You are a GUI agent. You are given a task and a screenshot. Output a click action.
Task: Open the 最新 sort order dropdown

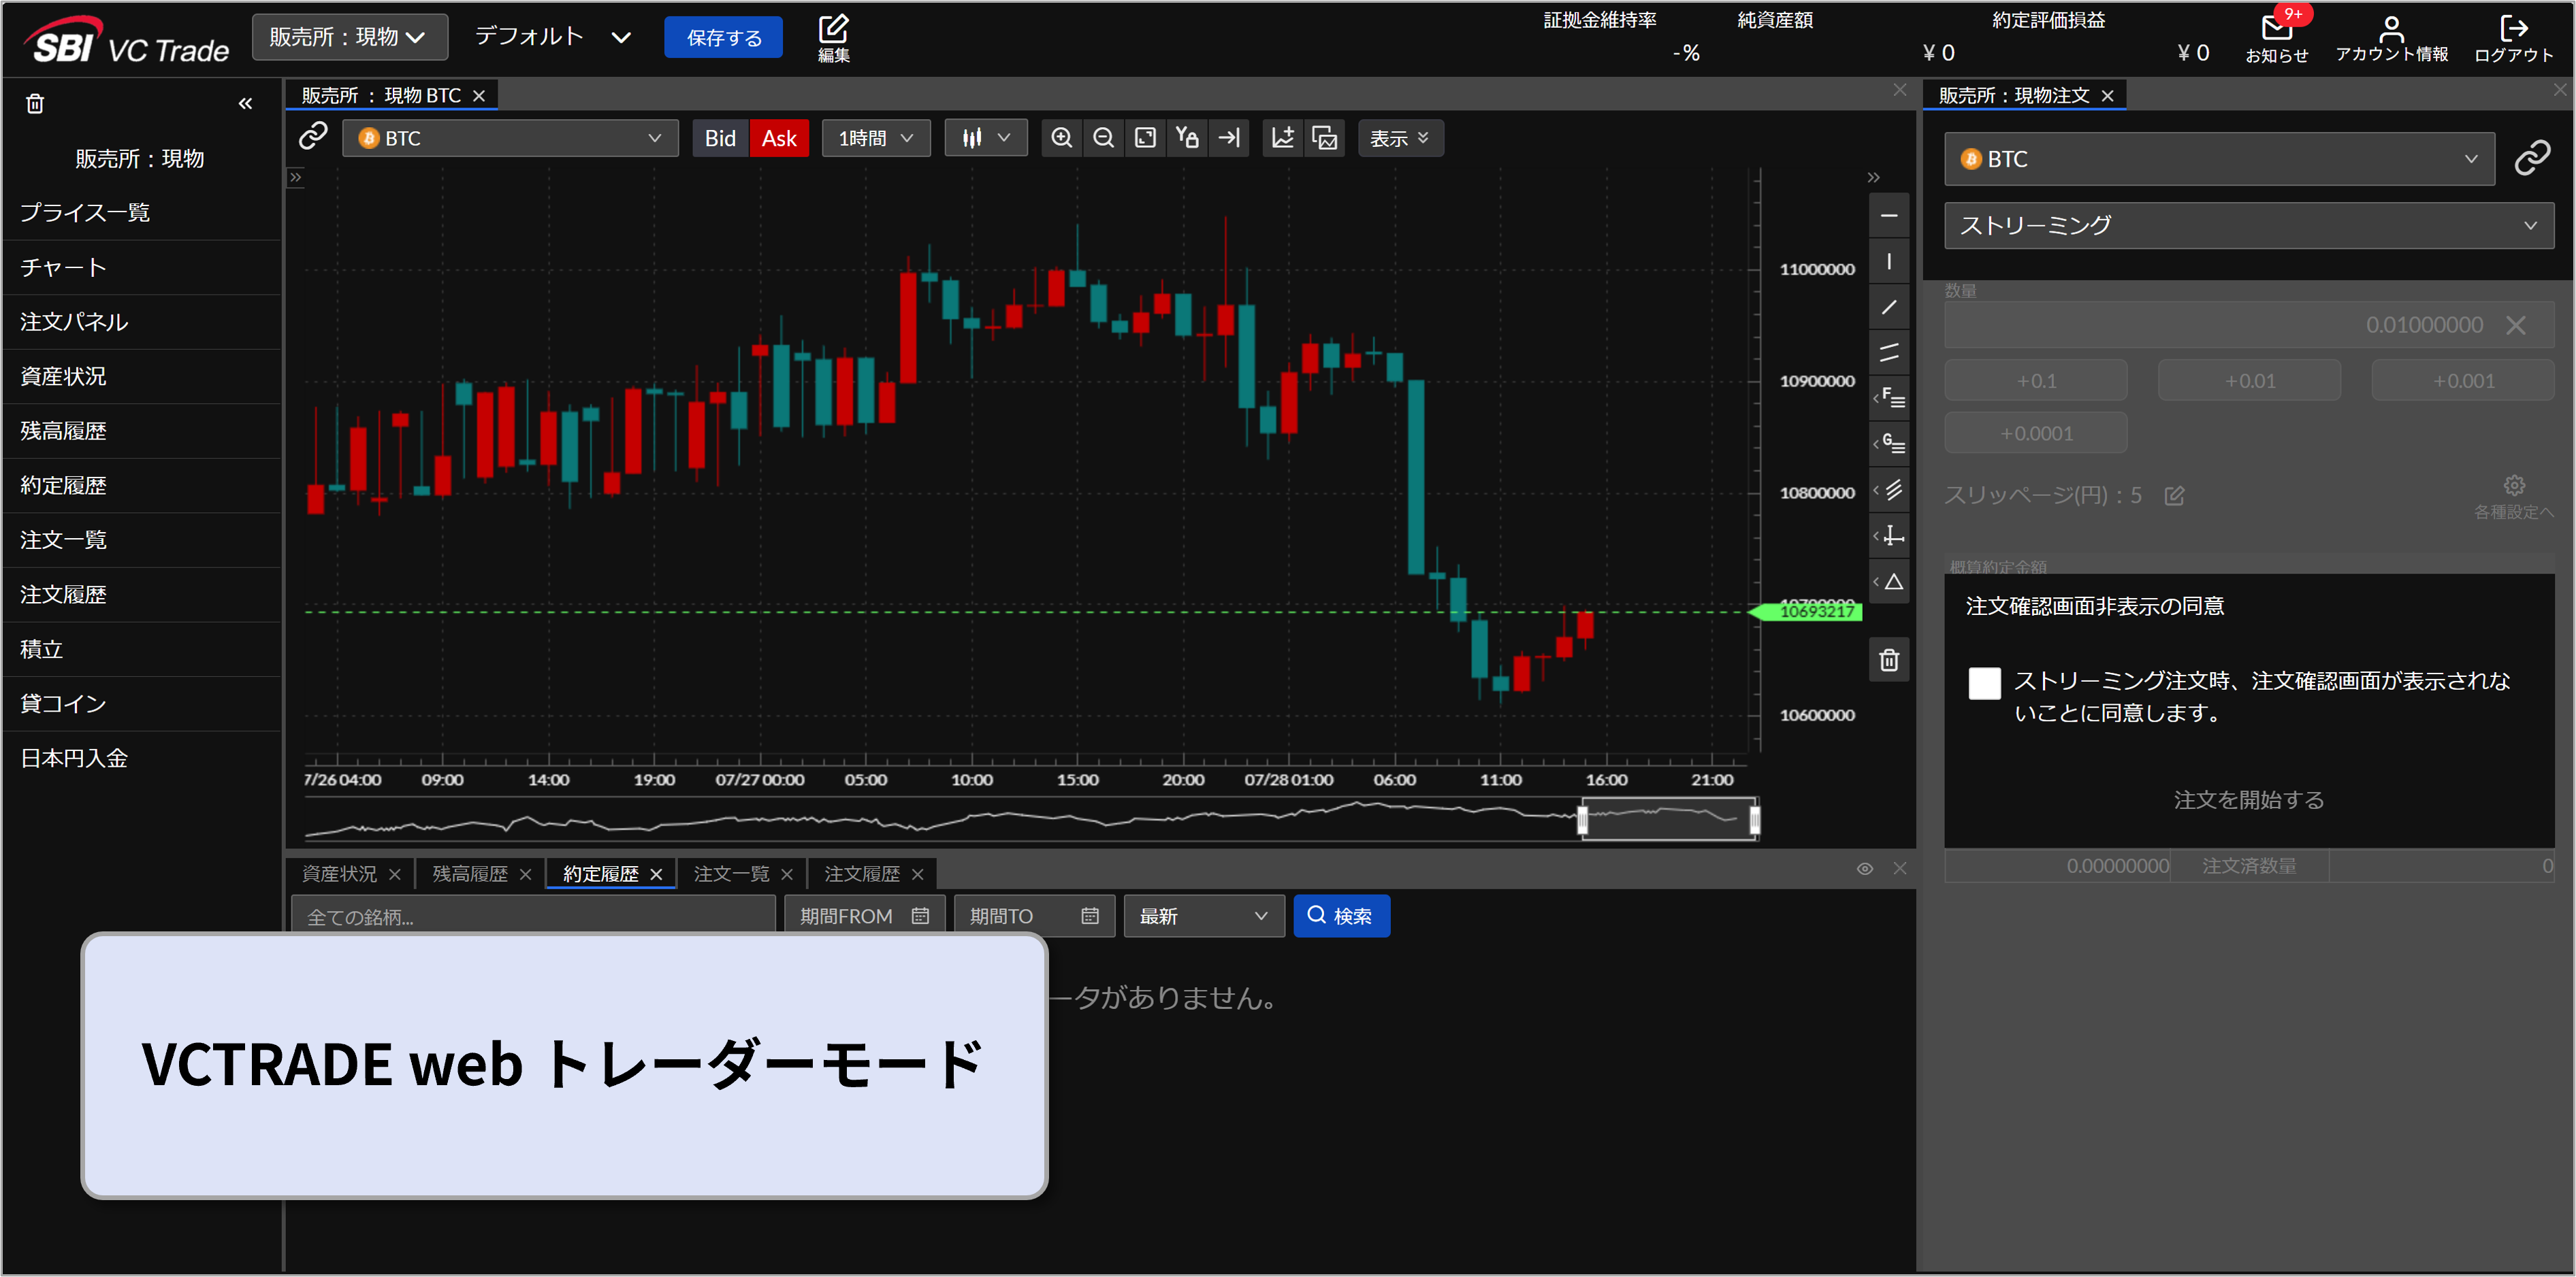tap(1204, 915)
